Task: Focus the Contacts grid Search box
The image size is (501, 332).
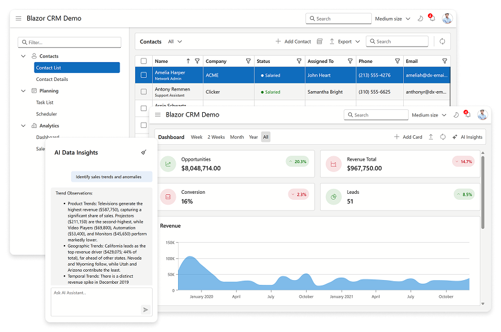Action: (x=397, y=42)
